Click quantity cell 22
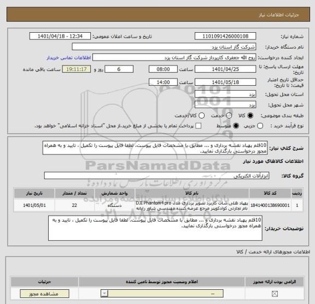This screenshot has height=304, width=315. pos(74,205)
